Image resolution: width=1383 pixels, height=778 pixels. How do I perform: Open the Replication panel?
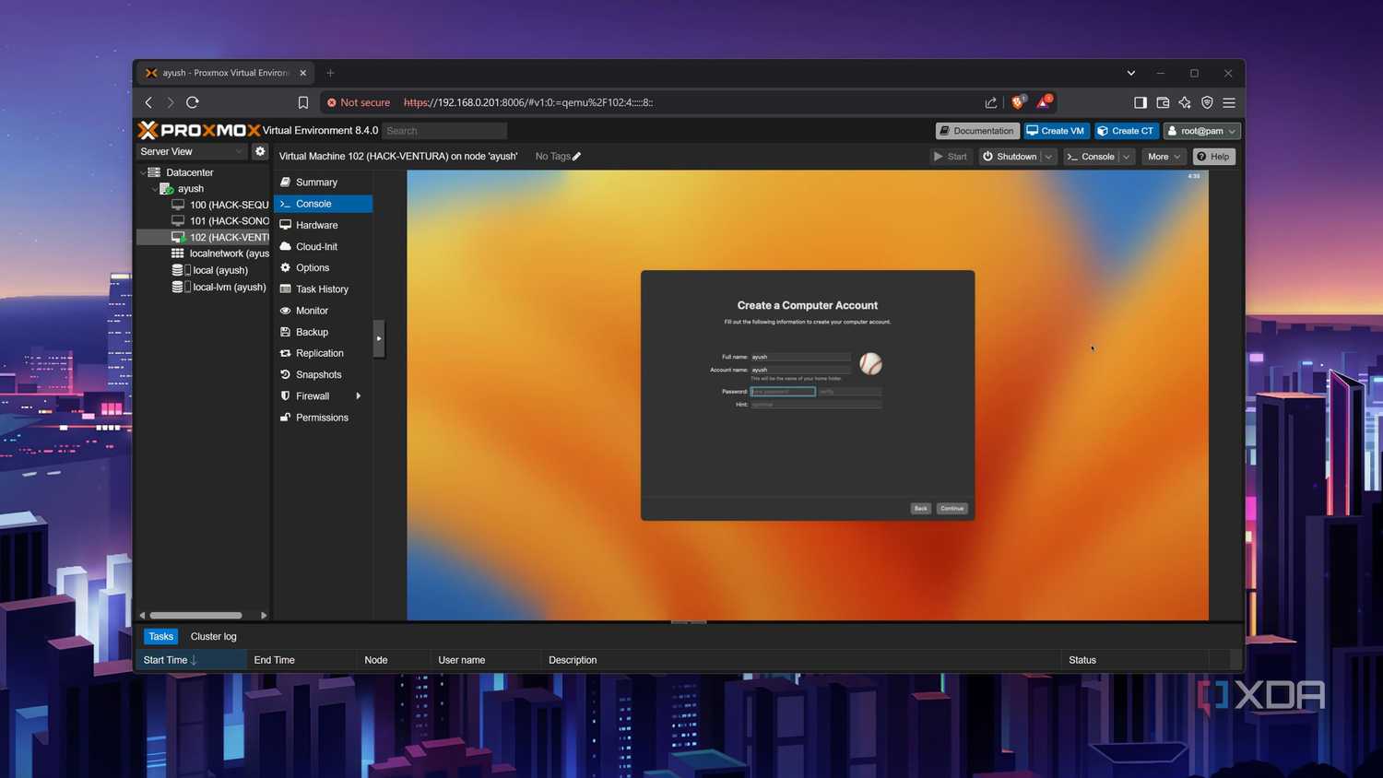(324, 353)
